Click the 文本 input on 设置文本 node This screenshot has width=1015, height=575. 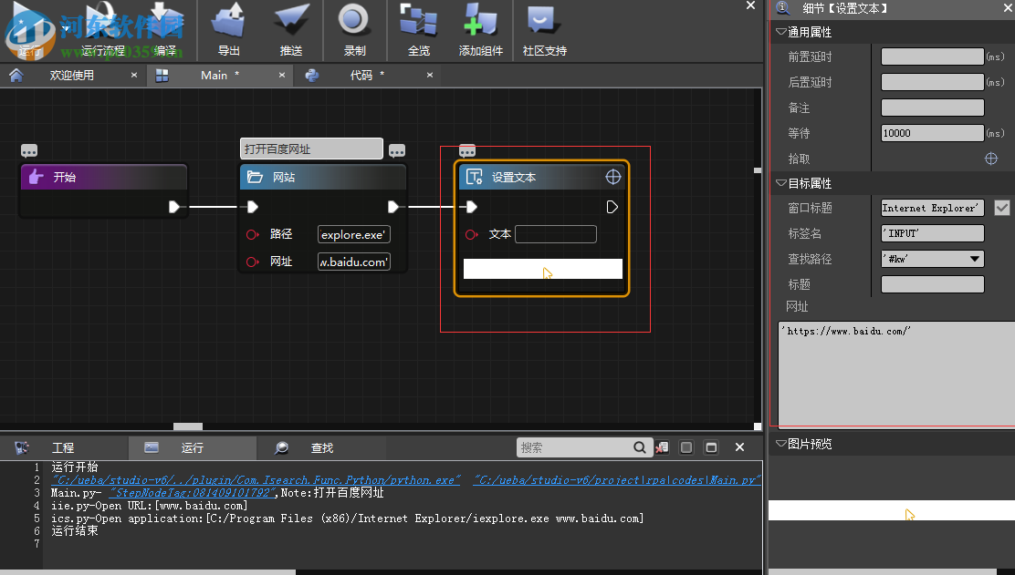[555, 234]
